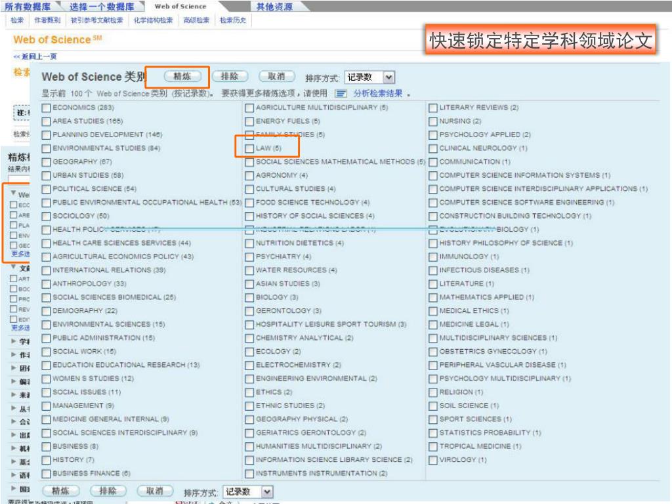The height and width of the screenshot is (504, 672).
Task: Expand the fourth collapsed sidebar section (作者)
Action: tap(14, 354)
